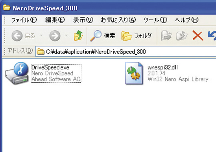Open the お気に入り(A) menu

[x=118, y=20]
